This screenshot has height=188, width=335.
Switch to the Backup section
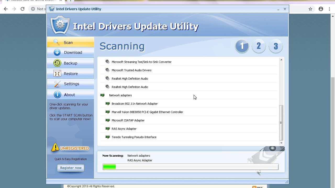click(70, 63)
